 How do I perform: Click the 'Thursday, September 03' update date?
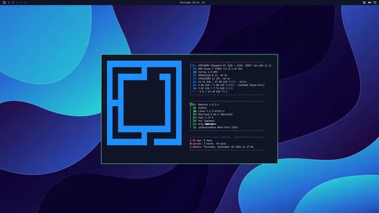click(x=219, y=147)
